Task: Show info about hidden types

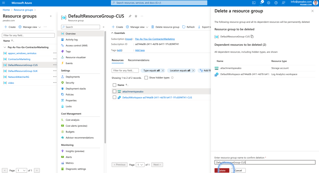Action: 172,78
